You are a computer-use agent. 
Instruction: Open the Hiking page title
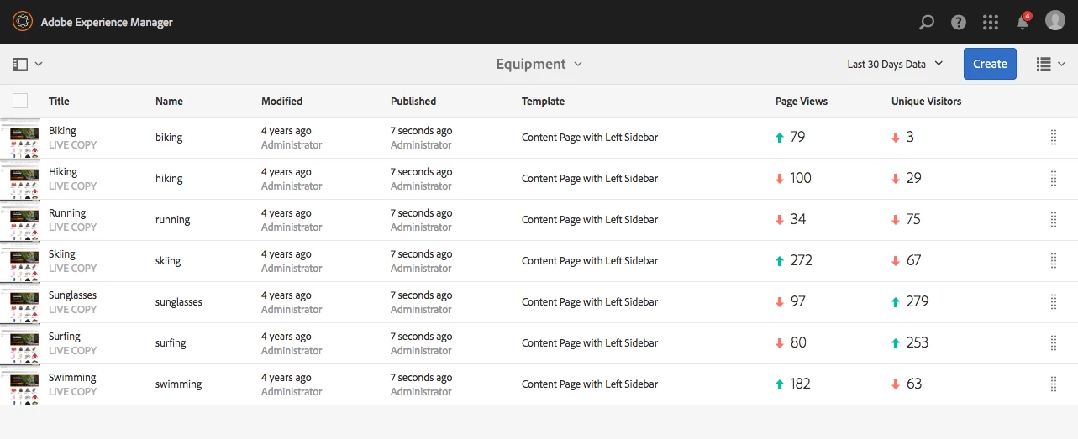click(62, 172)
